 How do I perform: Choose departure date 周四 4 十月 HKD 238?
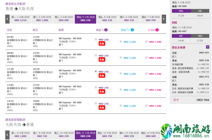85,19
